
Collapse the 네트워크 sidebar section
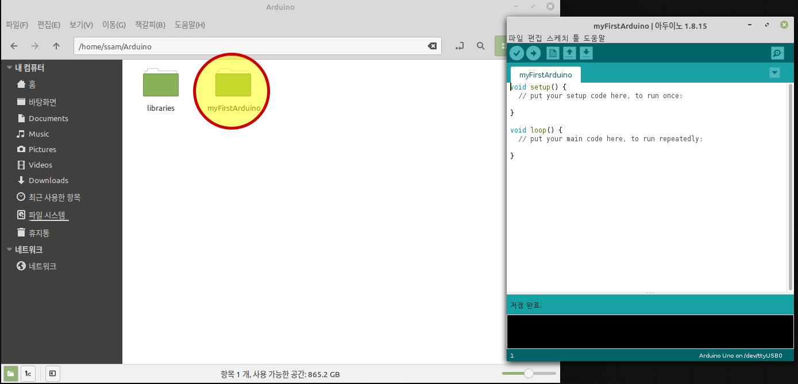[x=9, y=250]
